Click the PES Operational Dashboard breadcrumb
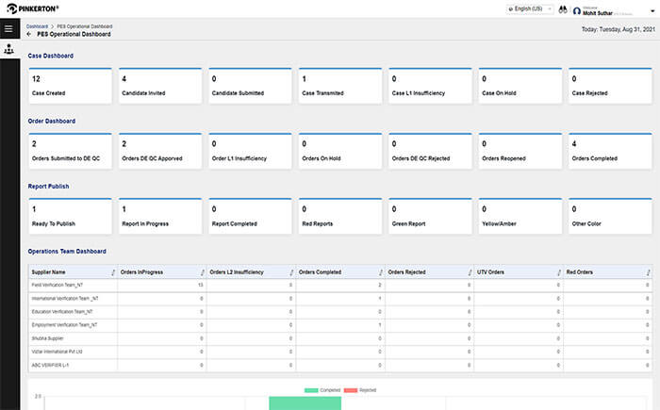This screenshot has height=410, width=660. [85, 26]
